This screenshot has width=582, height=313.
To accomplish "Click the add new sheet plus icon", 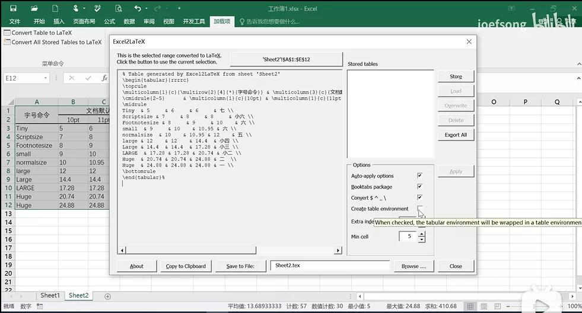I will click(x=107, y=296).
